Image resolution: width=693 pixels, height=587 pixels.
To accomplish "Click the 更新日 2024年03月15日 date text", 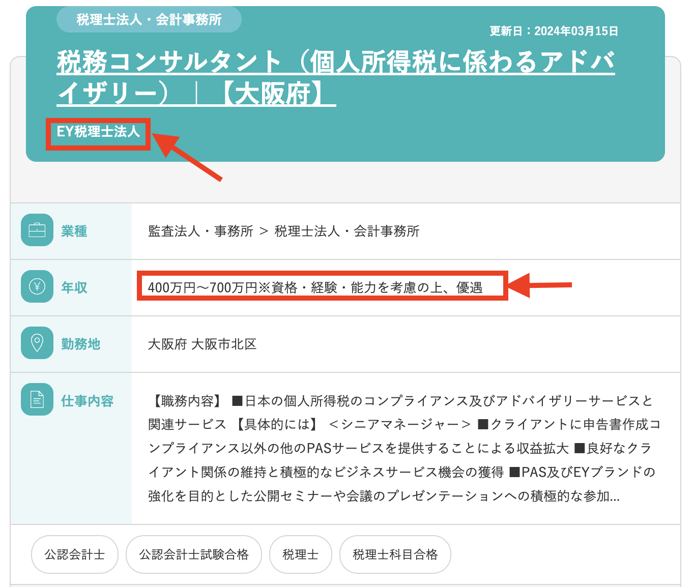I will (x=554, y=31).
